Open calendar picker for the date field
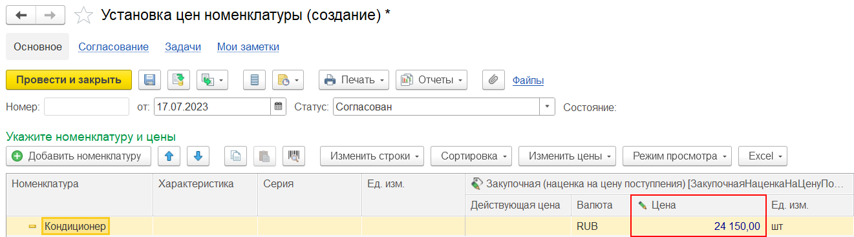The image size is (854, 237). [x=279, y=107]
